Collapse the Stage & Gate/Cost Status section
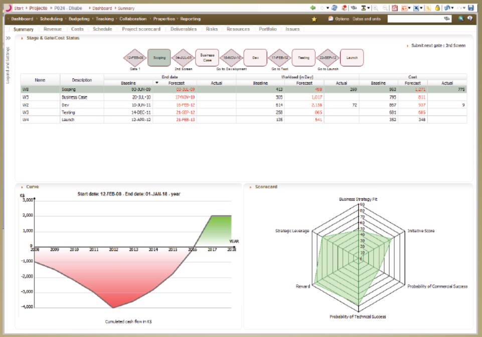Image resolution: width=482 pixels, height=337 pixels. [23, 38]
